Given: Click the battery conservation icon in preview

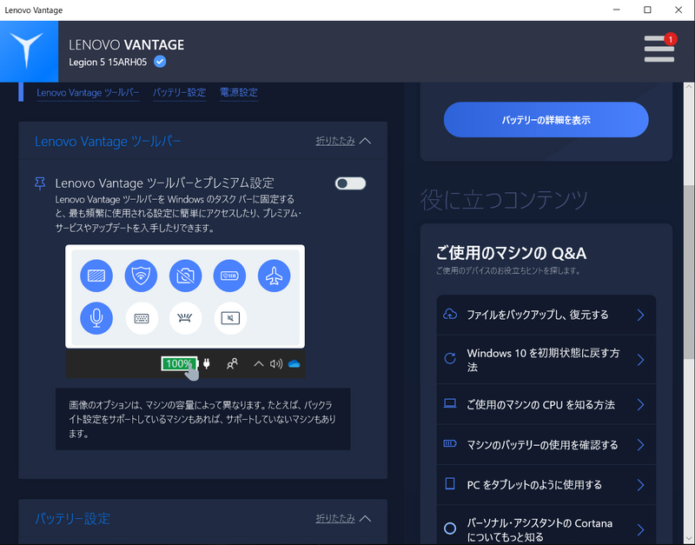Looking at the screenshot, I should 229,276.
